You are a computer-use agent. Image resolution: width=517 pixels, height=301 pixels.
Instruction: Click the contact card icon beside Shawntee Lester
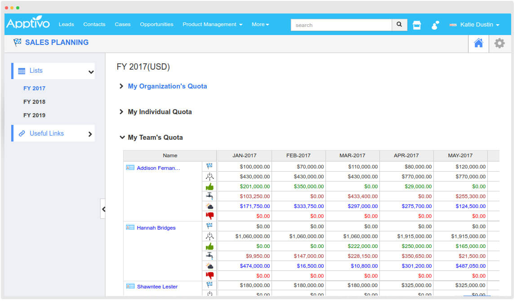130,286
